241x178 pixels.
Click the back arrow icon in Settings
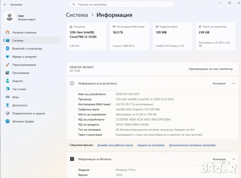click(5, 5)
